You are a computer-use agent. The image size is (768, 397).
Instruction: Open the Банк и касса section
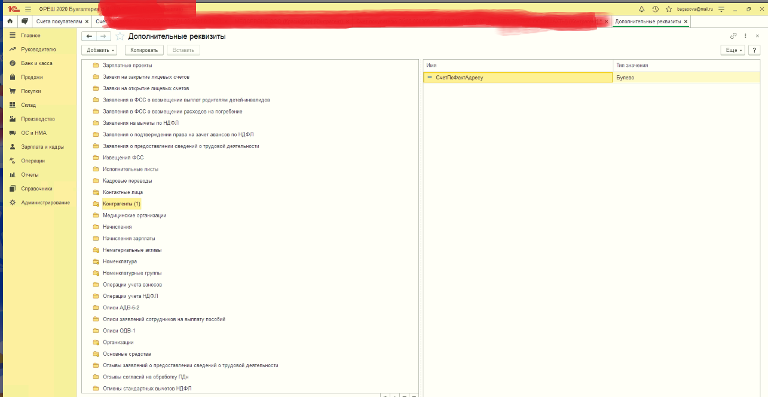point(36,63)
